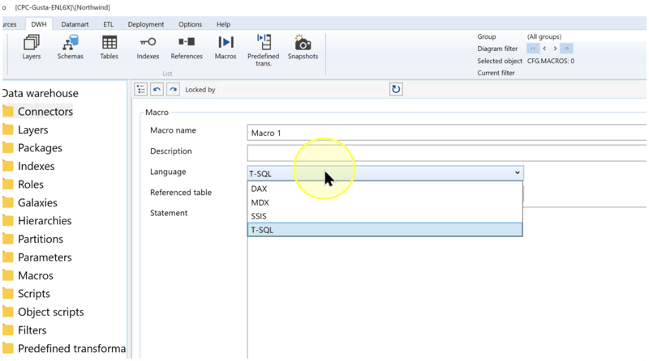This screenshot has height=361, width=649.
Task: Click the (All groups) Group value
Action: coord(544,36)
